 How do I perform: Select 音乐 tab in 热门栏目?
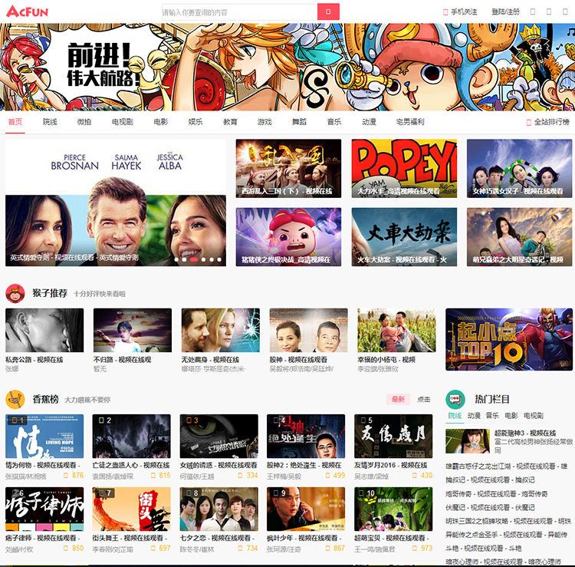[x=492, y=416]
